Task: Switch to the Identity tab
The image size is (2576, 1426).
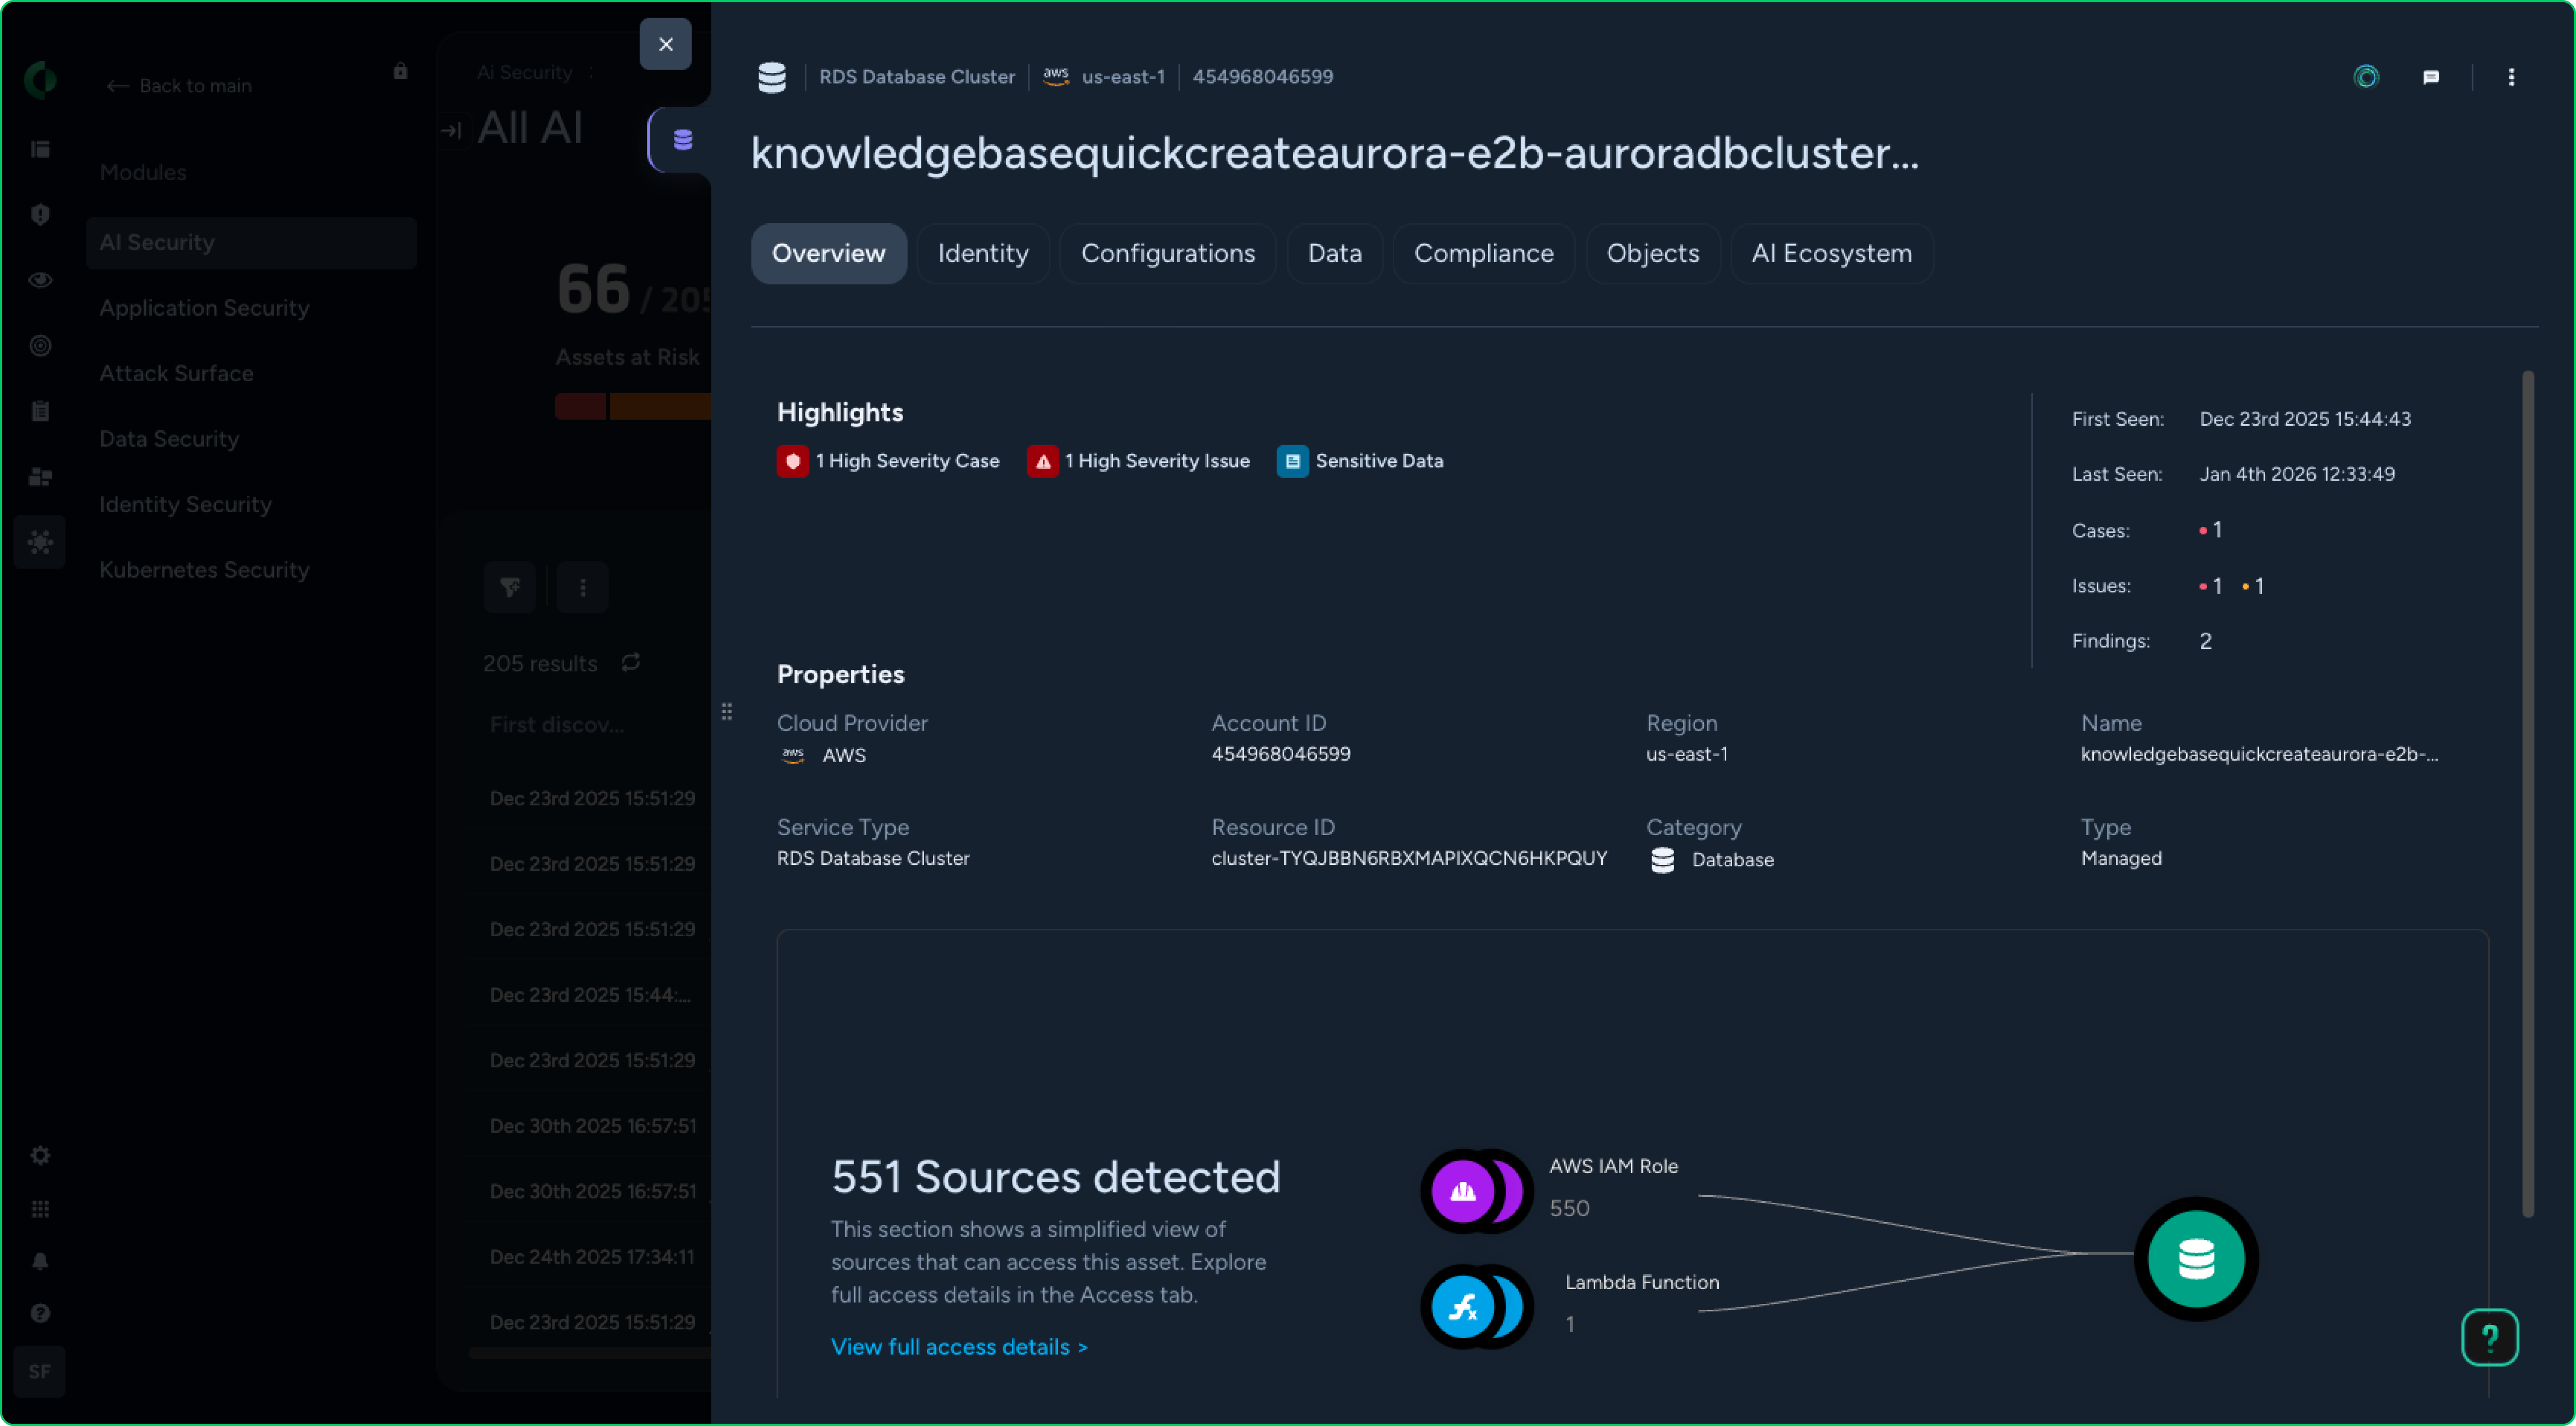Action: (x=983, y=254)
